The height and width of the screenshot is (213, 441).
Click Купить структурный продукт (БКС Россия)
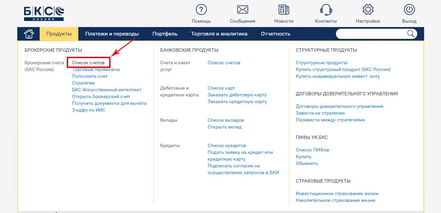pos(343,69)
